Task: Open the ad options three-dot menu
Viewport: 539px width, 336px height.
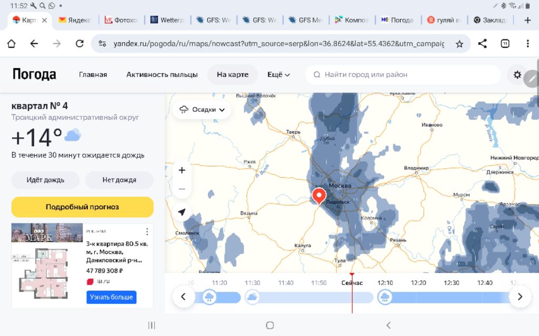Action: [147, 231]
